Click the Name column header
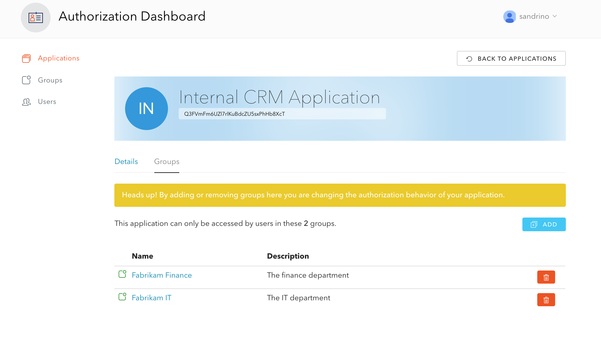The width and height of the screenshot is (601, 347). (143, 256)
